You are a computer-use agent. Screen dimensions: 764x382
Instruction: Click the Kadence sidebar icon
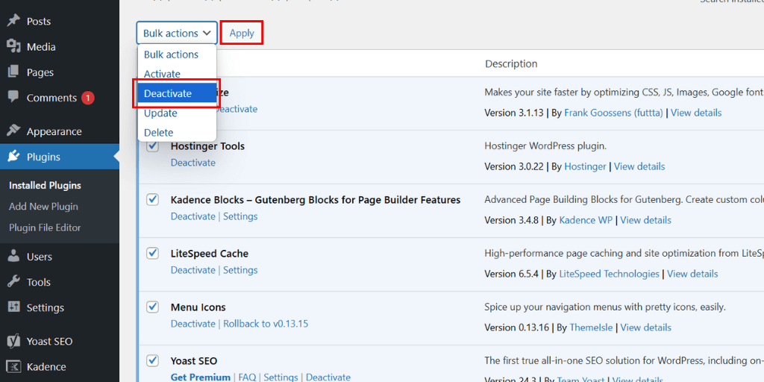13,366
